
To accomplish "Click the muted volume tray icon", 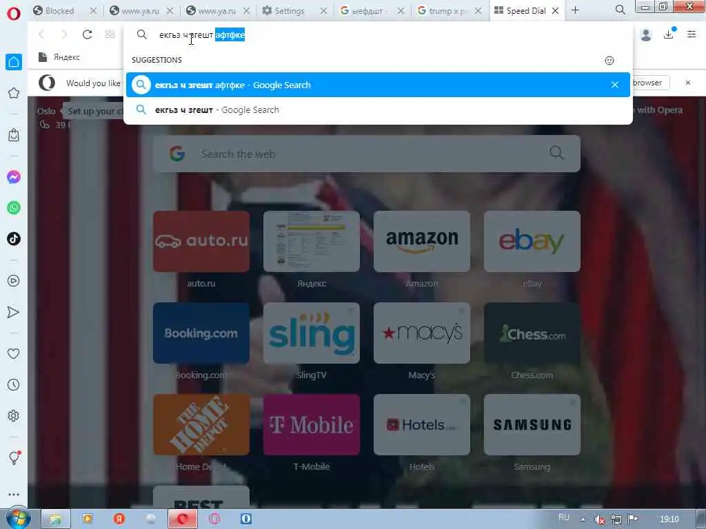I will [x=599, y=519].
